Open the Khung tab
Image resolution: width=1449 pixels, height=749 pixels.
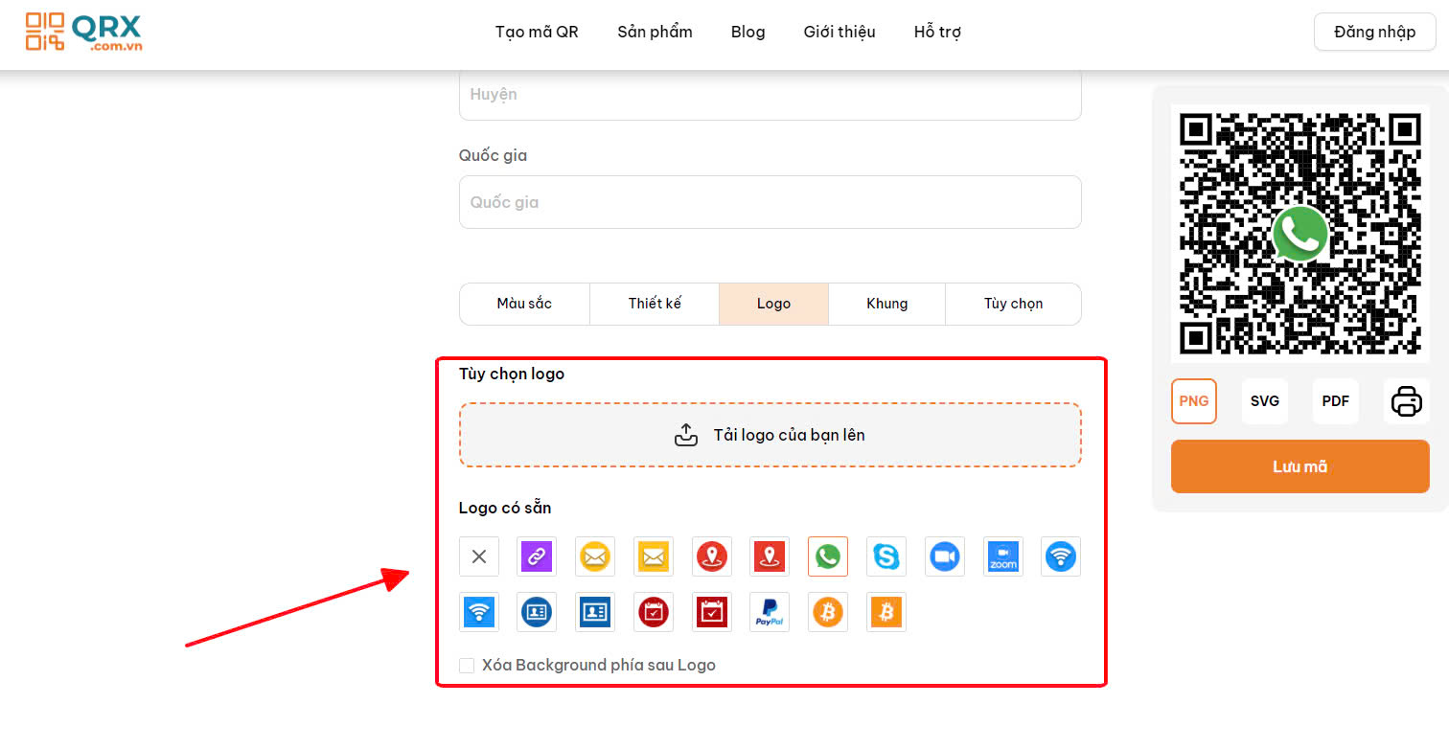(887, 304)
